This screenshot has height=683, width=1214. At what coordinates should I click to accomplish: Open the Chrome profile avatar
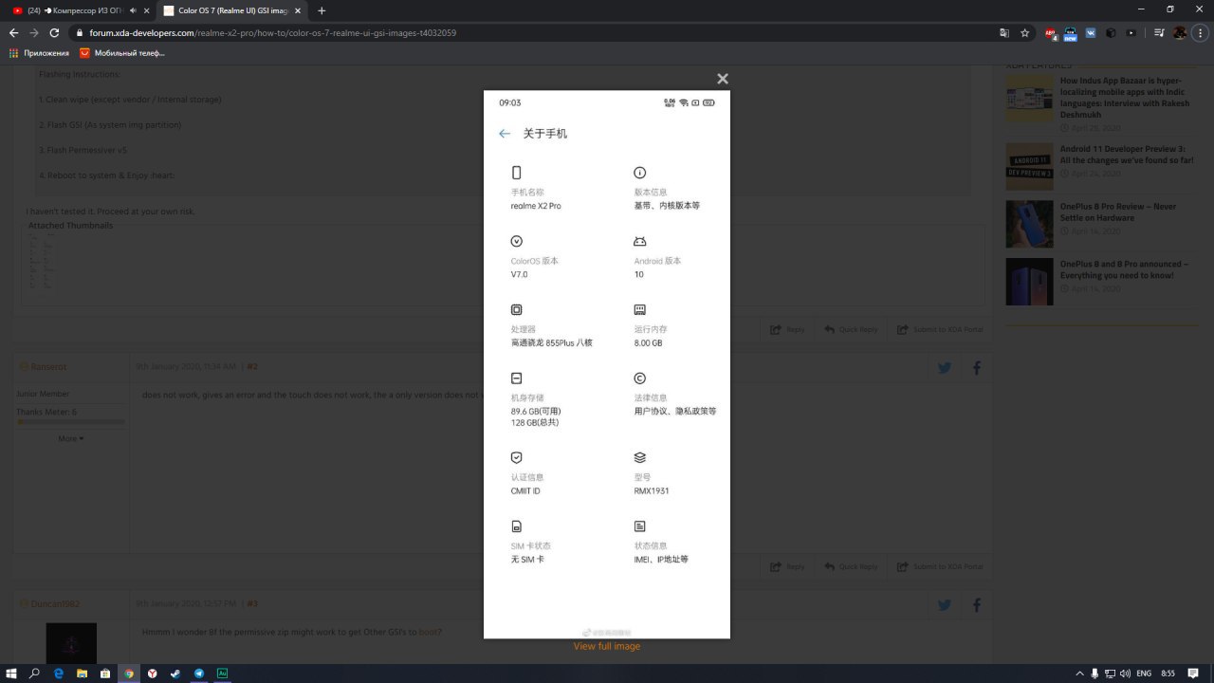pyautogui.click(x=1179, y=32)
